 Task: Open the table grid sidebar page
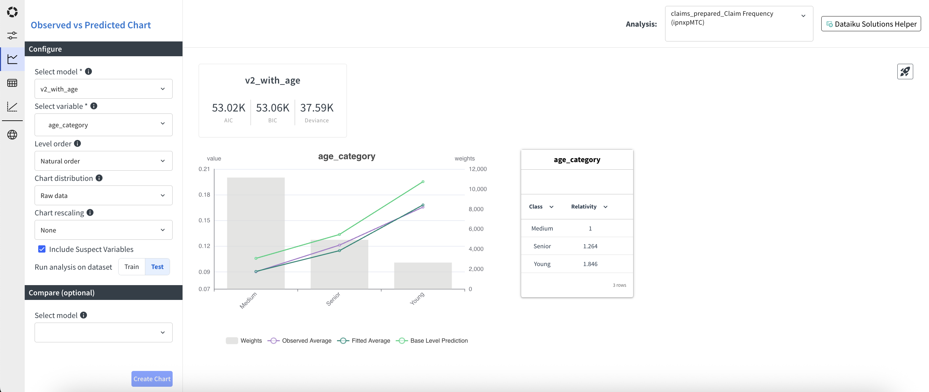click(12, 83)
